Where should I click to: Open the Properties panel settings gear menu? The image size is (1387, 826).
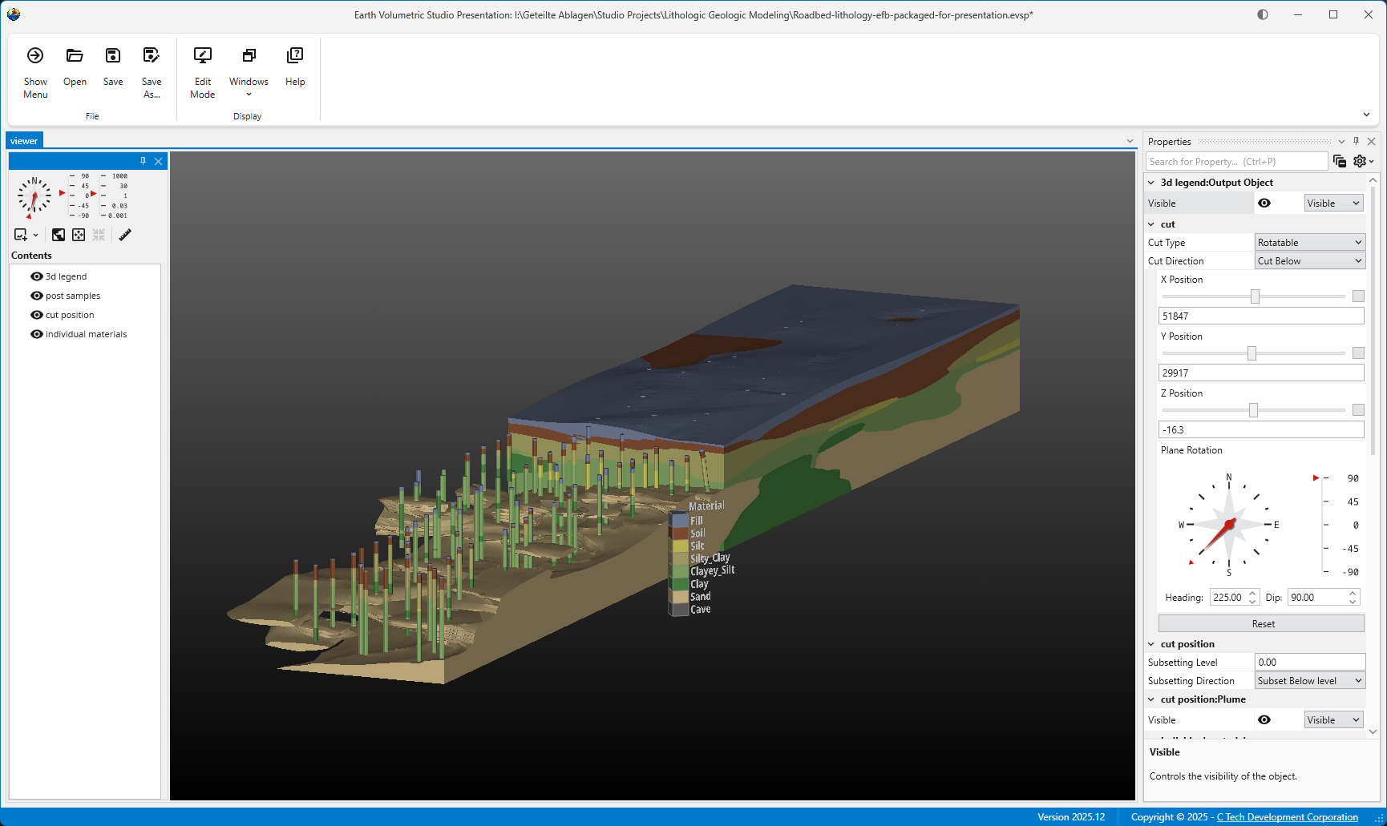[1358, 161]
